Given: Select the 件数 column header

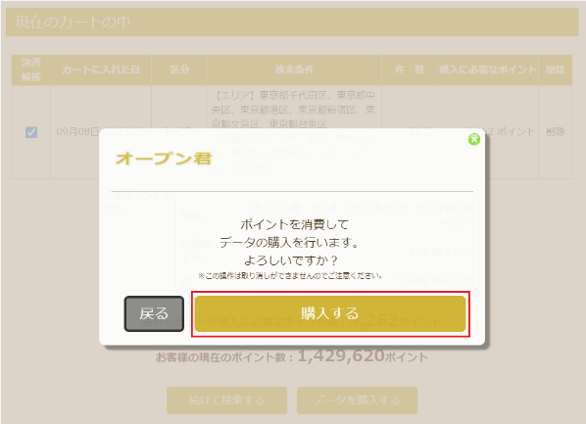Looking at the screenshot, I should pyautogui.click(x=410, y=70).
